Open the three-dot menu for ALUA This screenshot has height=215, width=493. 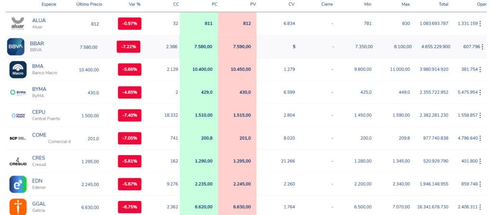click(x=480, y=24)
